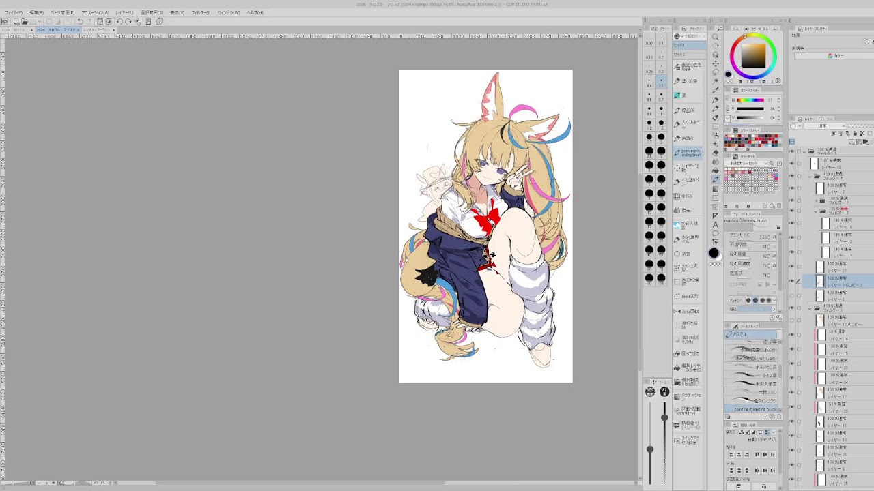This screenshot has width=874, height=491.
Task: Select the Fill bucket tool
Action: coord(716,170)
